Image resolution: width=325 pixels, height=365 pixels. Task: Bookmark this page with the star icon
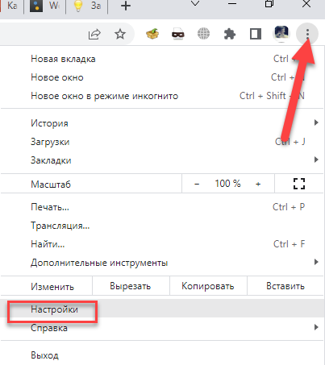[120, 34]
